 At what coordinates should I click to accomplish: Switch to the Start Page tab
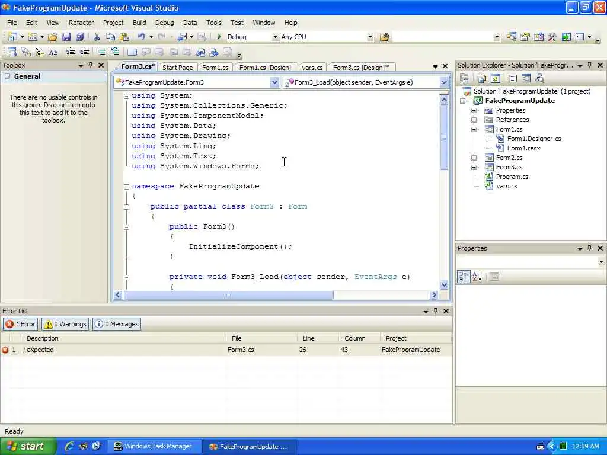178,68
